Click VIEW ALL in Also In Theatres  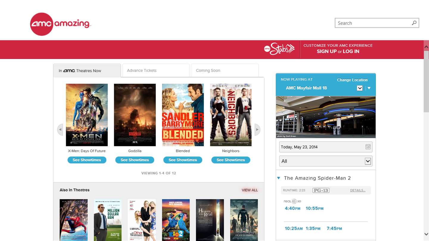[250, 190]
